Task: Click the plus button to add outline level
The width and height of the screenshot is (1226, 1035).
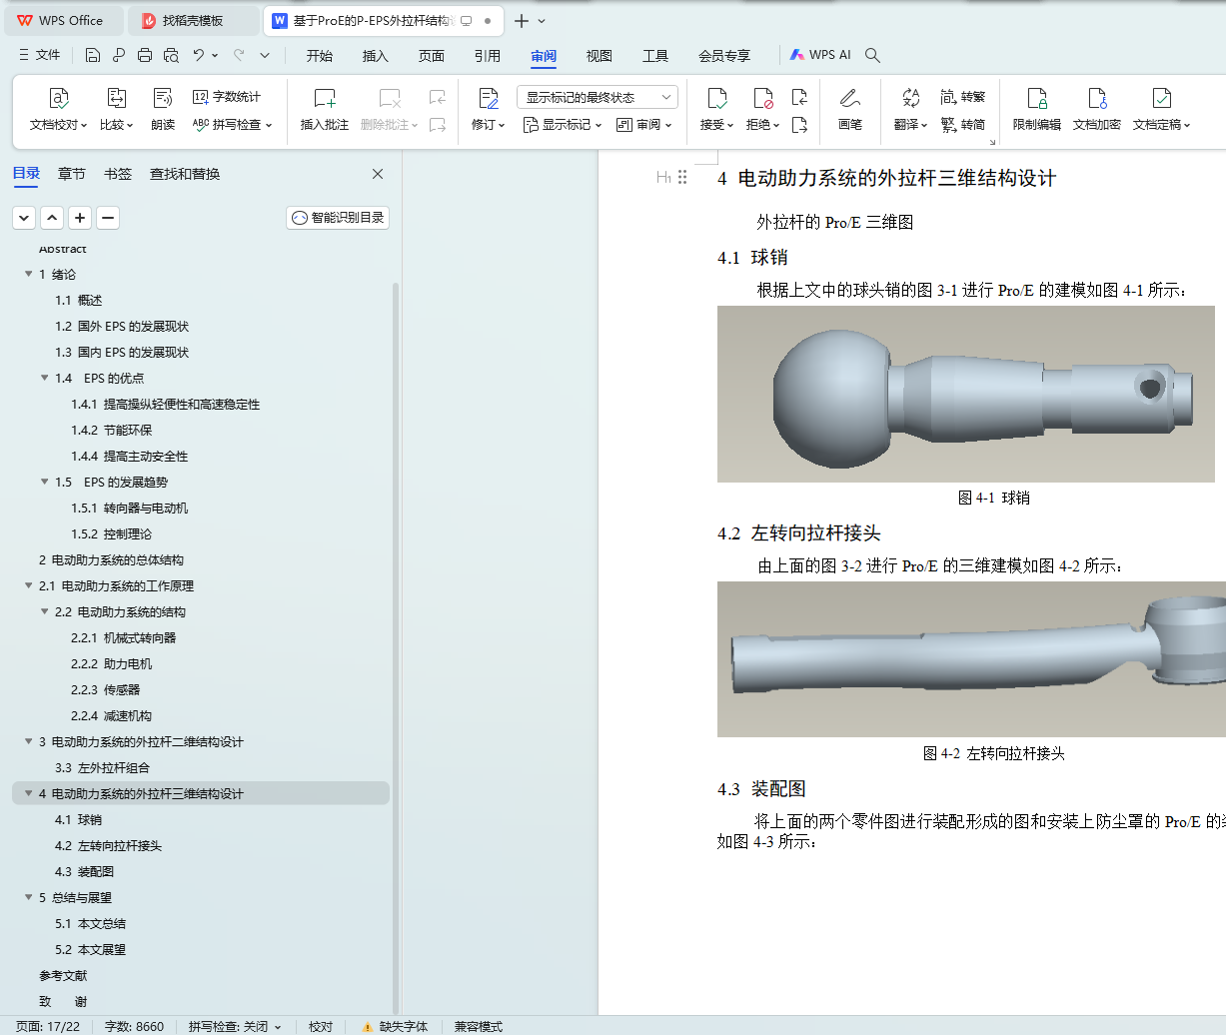Action: [80, 218]
